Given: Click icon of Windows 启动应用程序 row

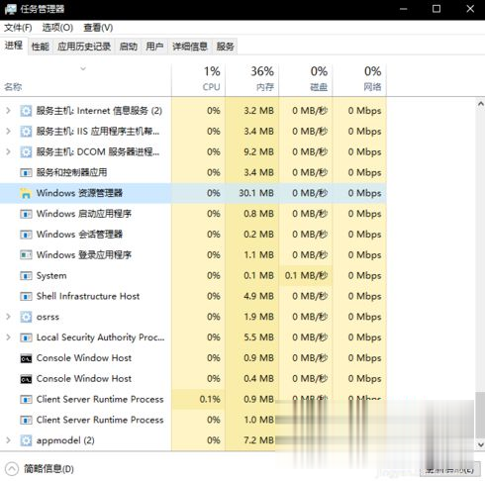Looking at the screenshot, I should click(26, 214).
